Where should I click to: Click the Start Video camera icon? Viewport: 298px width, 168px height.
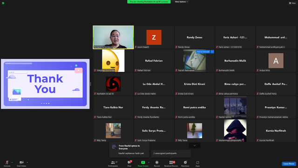click(21, 162)
